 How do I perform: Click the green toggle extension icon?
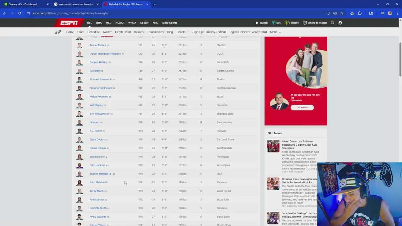coord(352,13)
